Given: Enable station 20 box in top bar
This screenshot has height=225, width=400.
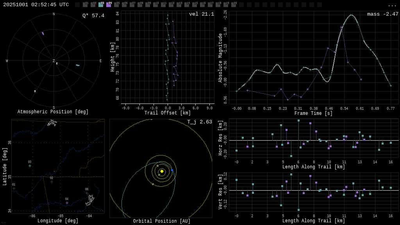Looking at the screenshot, I should [234, 5].
